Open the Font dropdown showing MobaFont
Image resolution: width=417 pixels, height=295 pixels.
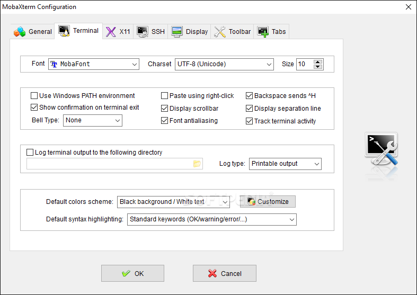(94, 64)
